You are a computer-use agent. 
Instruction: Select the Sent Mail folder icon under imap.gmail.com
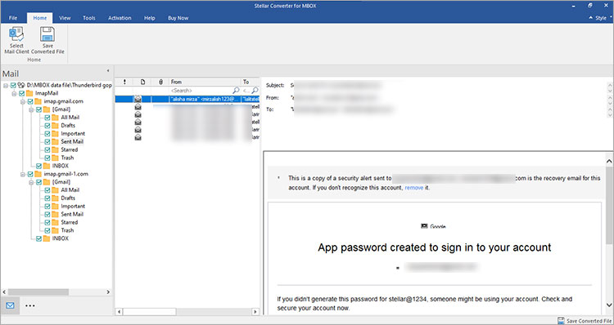tap(55, 141)
